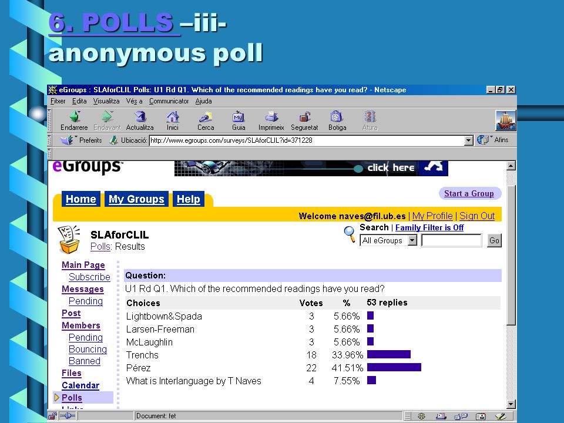Screen dimensions: 564x423
Task: Click the Subscribe sidebar link
Action: (89, 277)
